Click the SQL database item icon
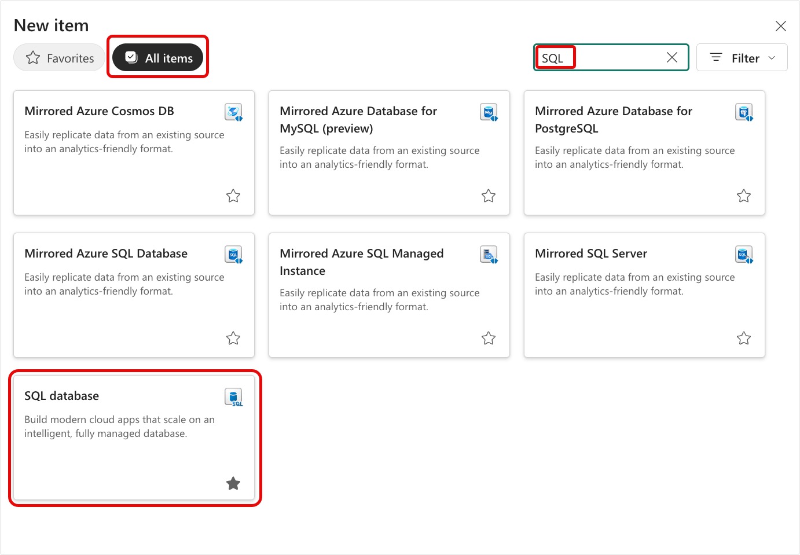Screen dimensions: 800x555 point(234,397)
